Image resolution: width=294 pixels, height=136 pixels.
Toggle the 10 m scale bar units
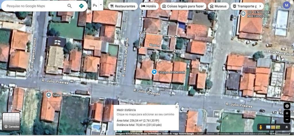tap(280, 134)
